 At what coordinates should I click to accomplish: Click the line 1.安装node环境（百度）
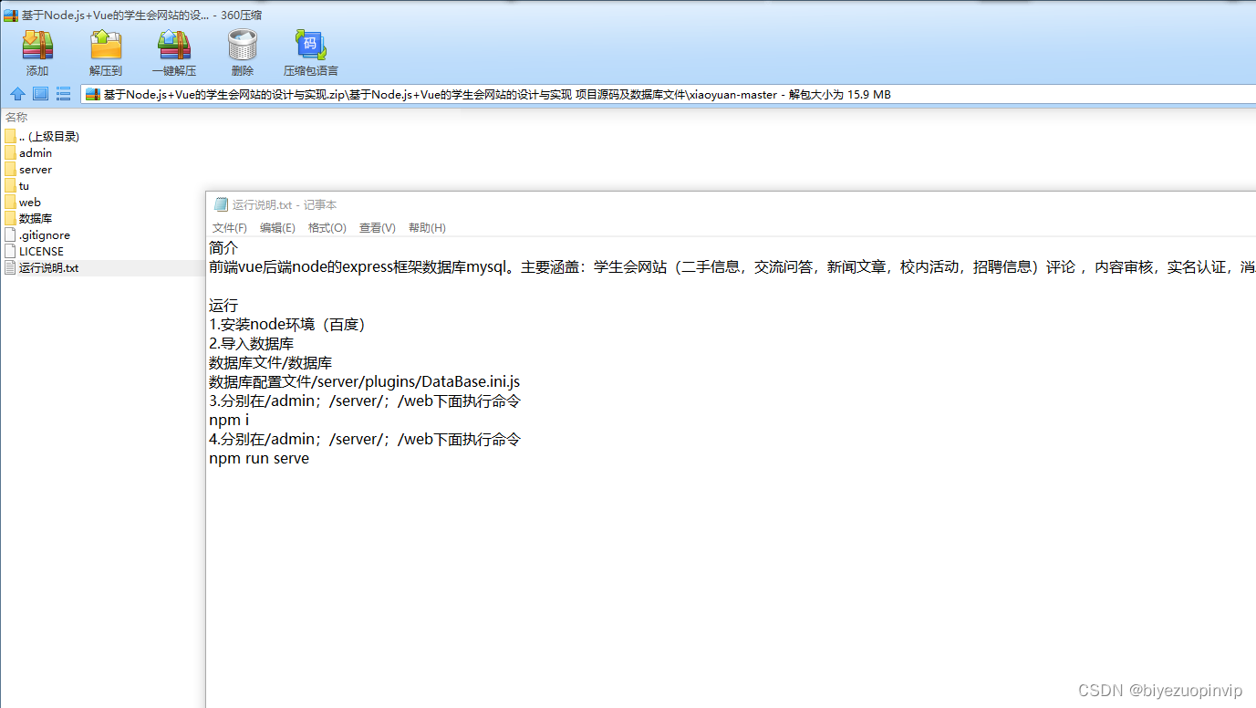[x=287, y=325]
